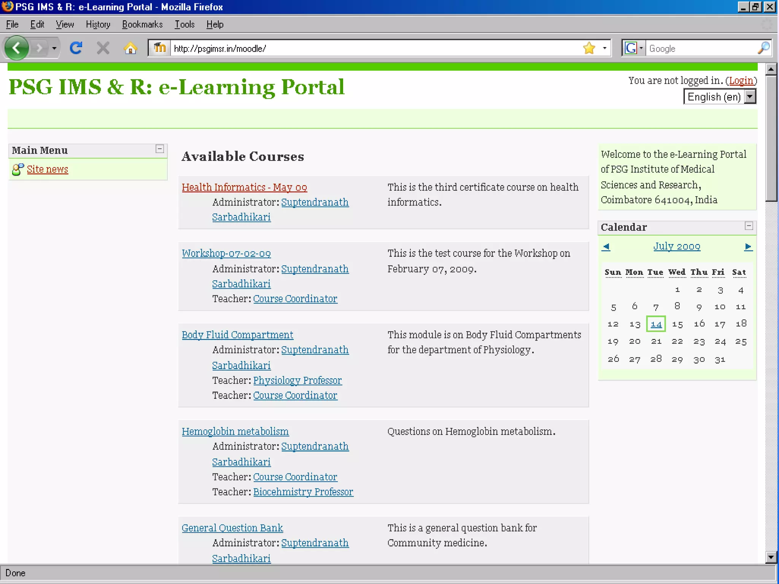Open the back/forward history dropdown arrow
Image resolution: width=779 pixels, height=584 pixels.
point(54,48)
